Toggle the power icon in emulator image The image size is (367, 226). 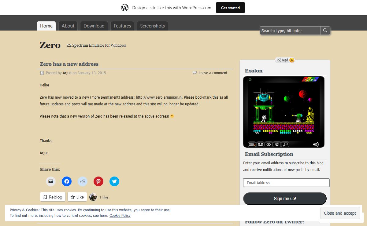[x=250, y=80]
